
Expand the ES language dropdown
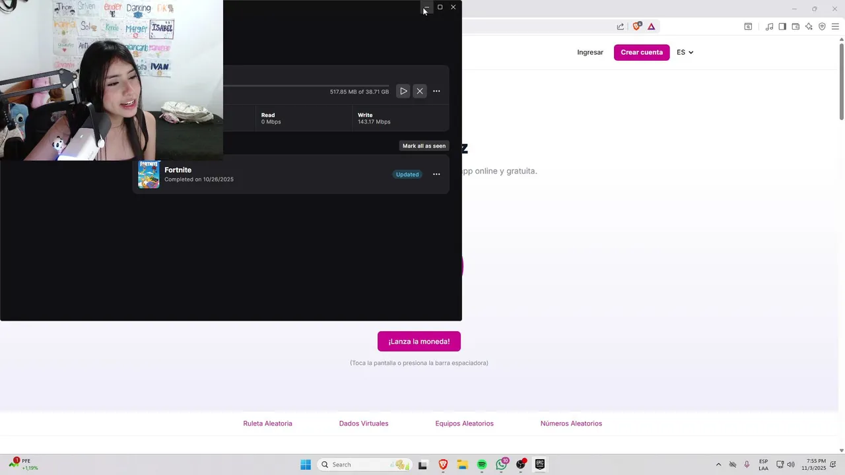[x=685, y=52]
